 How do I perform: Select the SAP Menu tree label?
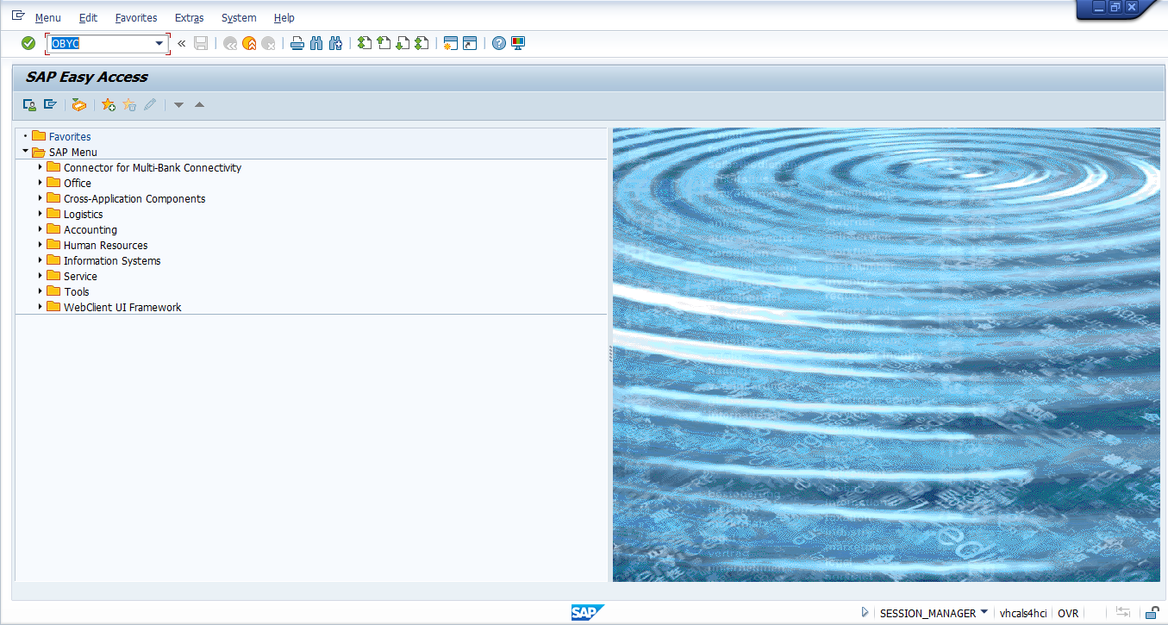pos(73,152)
